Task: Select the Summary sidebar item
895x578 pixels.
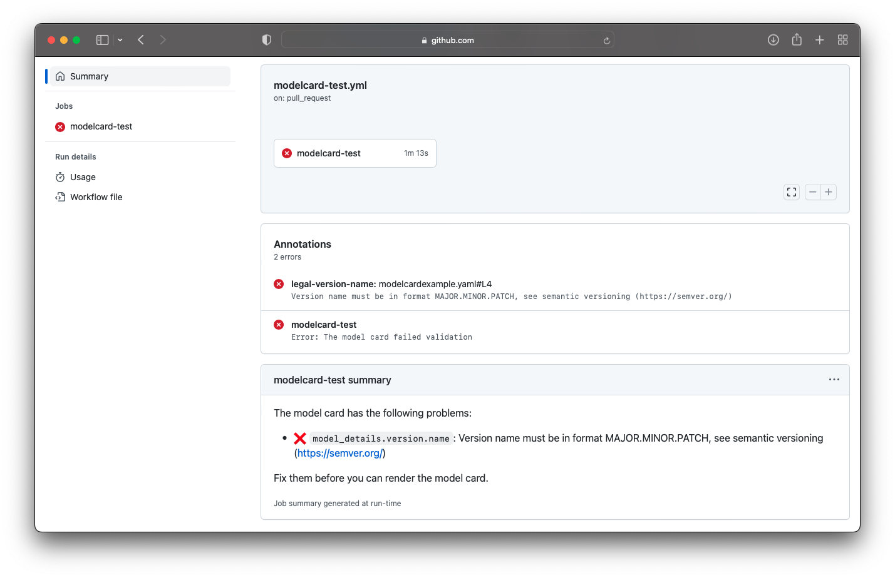Action: click(89, 76)
